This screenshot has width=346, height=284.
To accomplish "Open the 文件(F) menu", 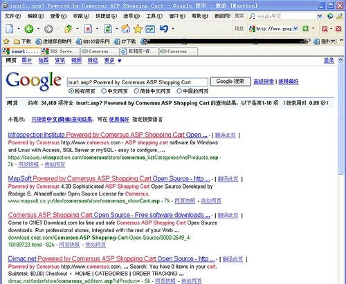I will [12, 16].
